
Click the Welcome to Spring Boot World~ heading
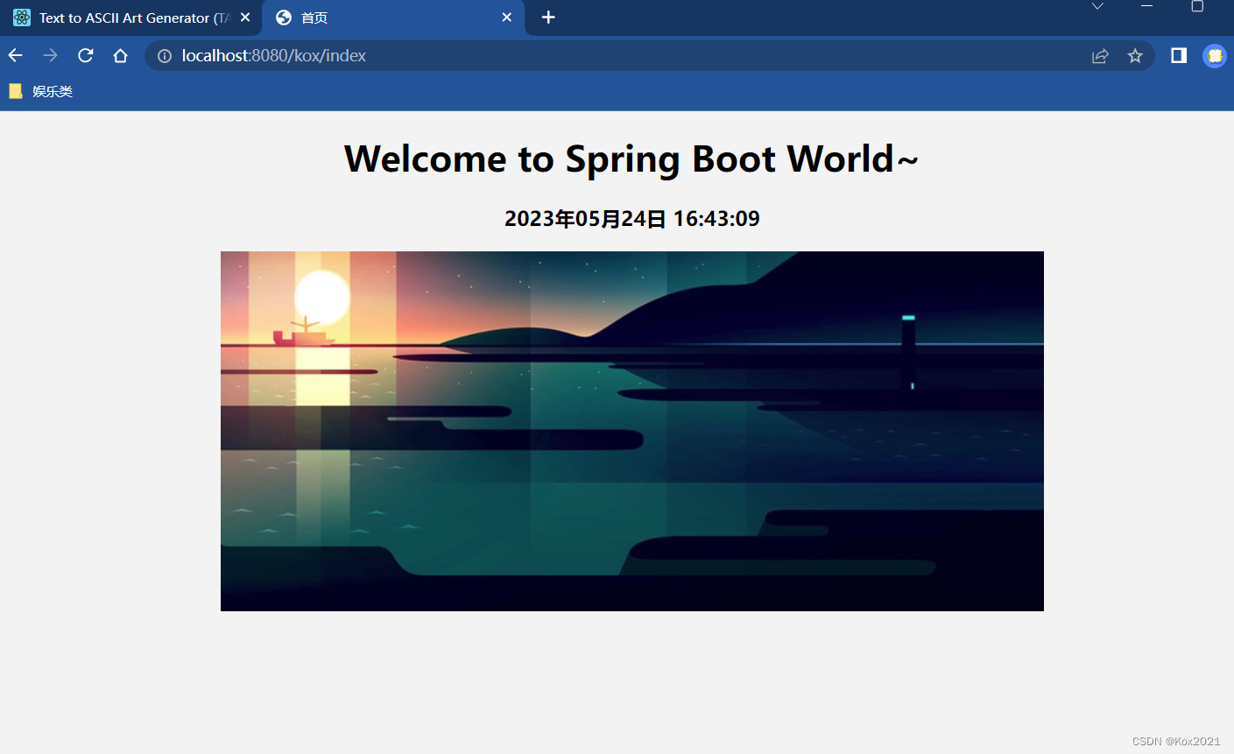631,159
